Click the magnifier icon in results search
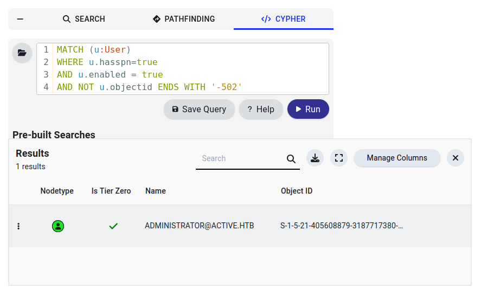The width and height of the screenshot is (481, 288). point(291,158)
